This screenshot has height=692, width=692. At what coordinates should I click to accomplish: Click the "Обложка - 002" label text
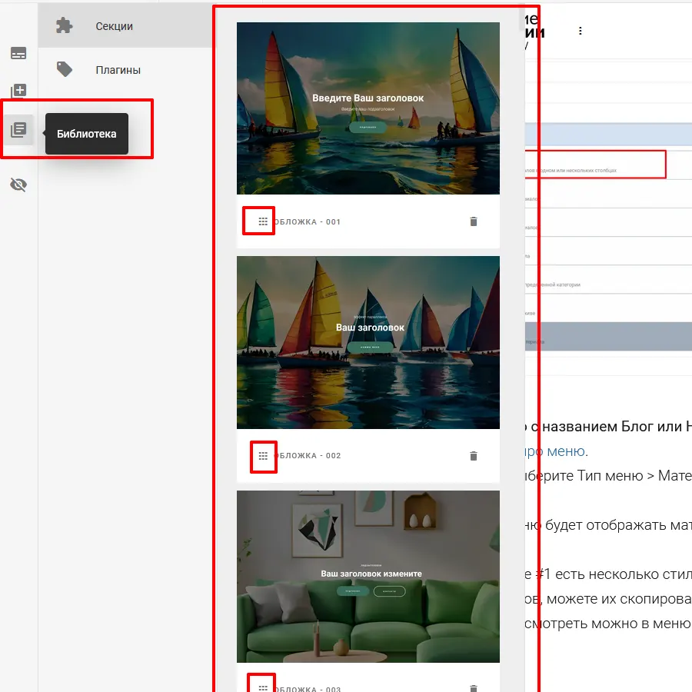(308, 456)
